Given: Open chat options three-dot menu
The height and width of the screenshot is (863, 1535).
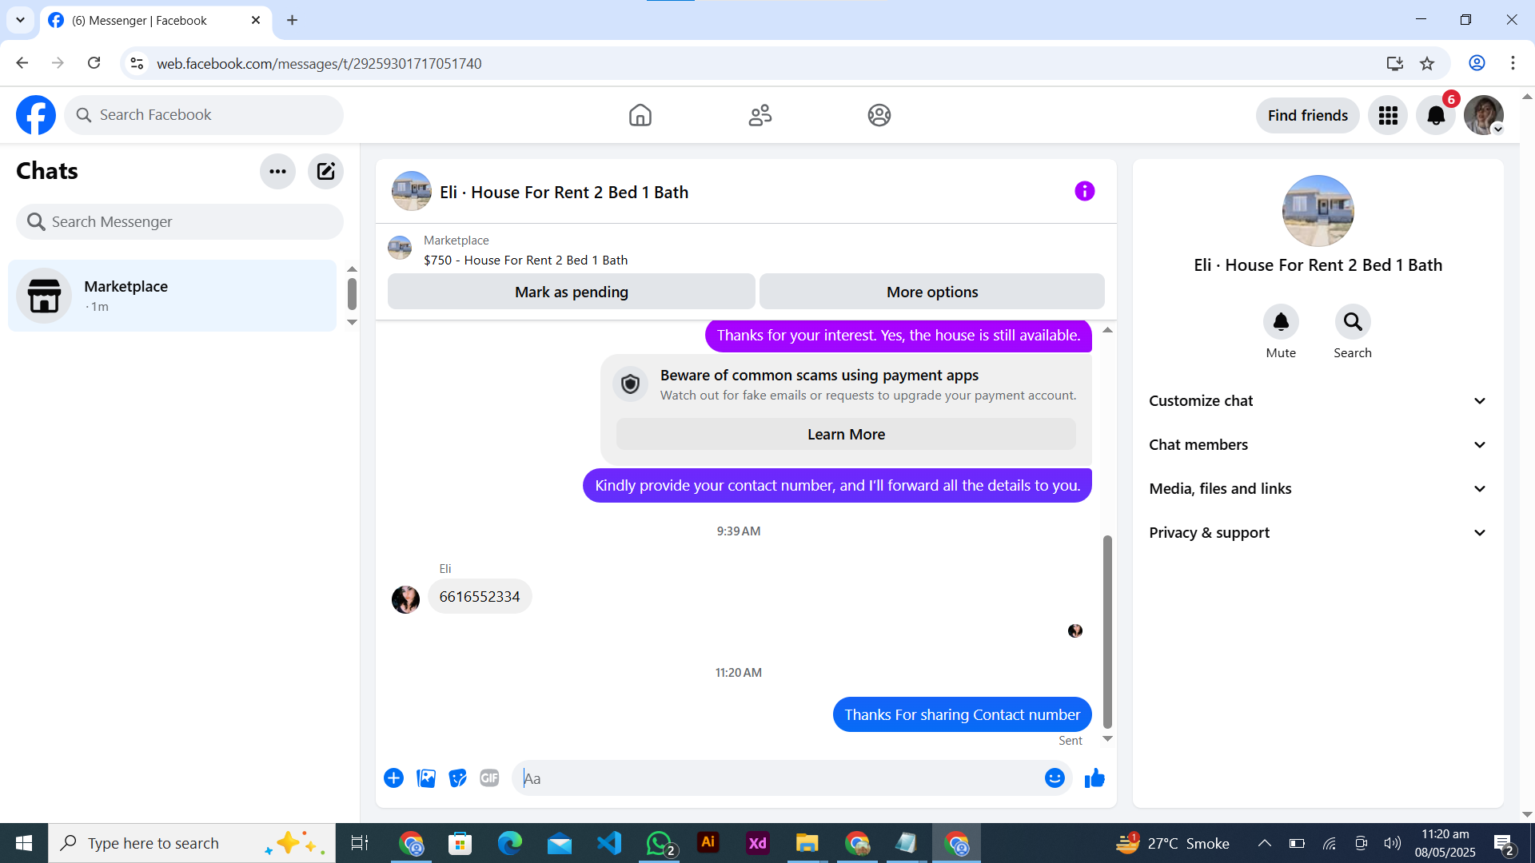Looking at the screenshot, I should click(x=278, y=171).
